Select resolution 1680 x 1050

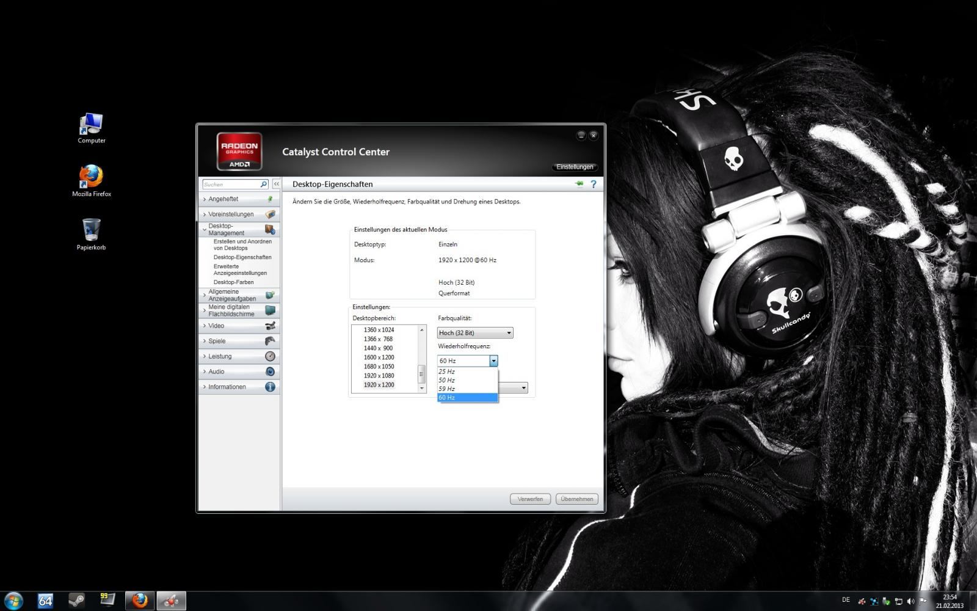[x=379, y=367]
